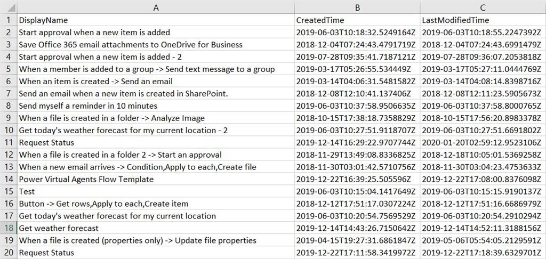Select the 'Get weather forecast' cell
546x259 pixels.
(156, 228)
